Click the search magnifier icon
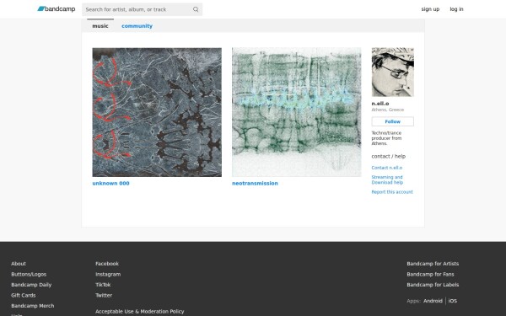The image size is (506, 316). click(x=196, y=9)
